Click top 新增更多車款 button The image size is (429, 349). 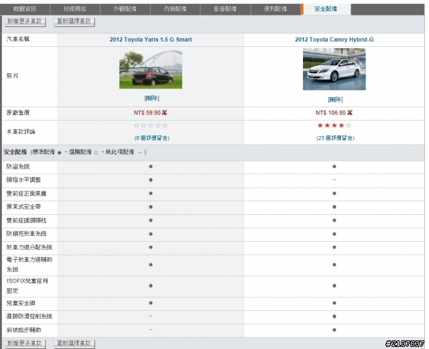coord(25,21)
